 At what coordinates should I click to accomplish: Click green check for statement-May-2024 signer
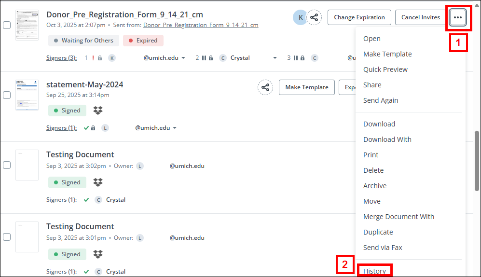[86, 128]
